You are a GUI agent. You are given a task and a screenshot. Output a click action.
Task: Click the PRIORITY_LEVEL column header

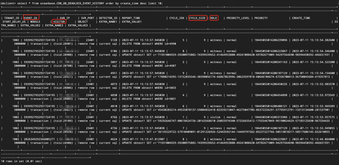point(237,18)
